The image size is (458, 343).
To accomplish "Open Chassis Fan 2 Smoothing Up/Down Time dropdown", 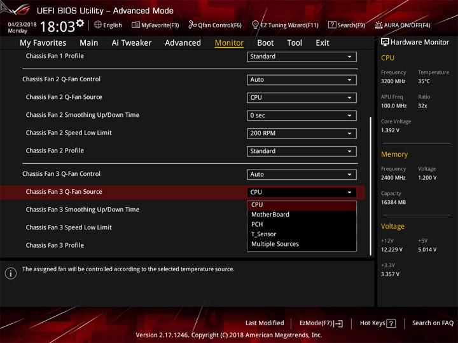I will pos(302,116).
